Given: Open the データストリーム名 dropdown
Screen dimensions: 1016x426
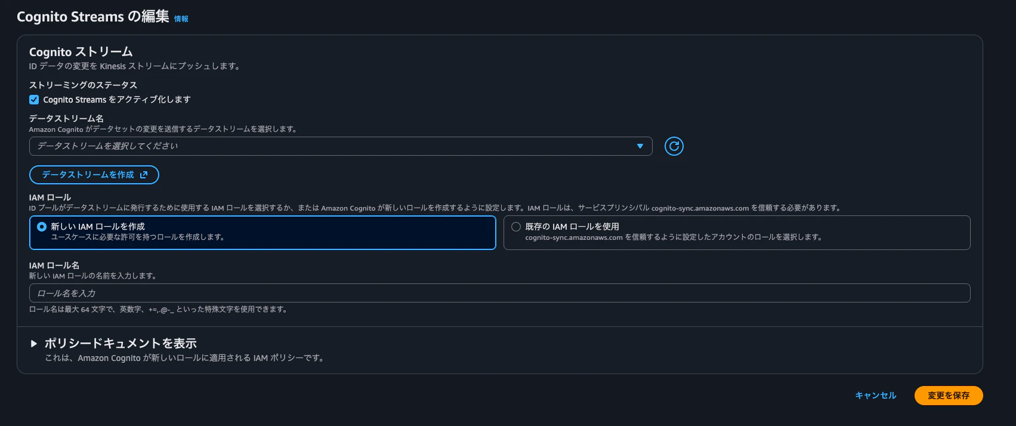Looking at the screenshot, I should click(x=341, y=146).
